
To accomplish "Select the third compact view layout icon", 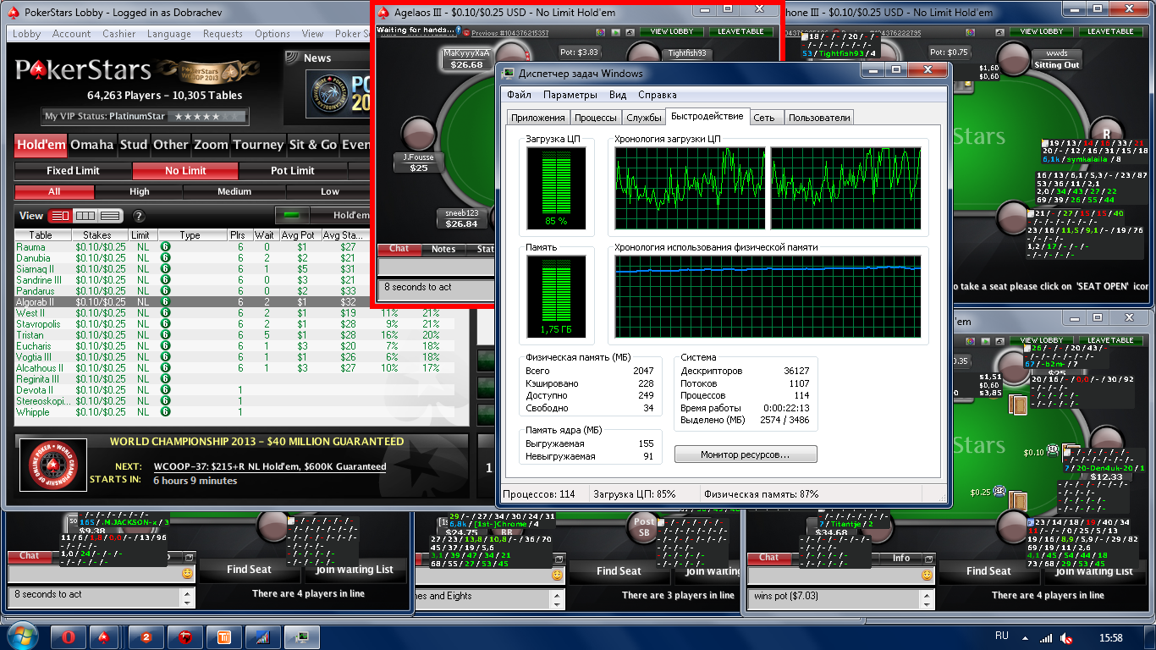I will 110,216.
